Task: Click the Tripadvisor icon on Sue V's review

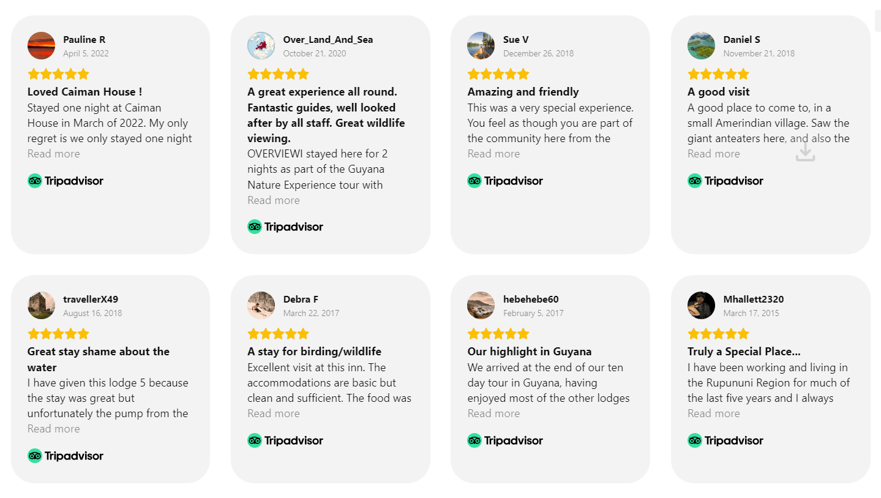Action: click(474, 181)
